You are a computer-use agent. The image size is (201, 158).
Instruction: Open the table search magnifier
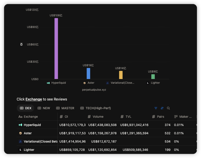pyautogui.click(x=168, y=108)
